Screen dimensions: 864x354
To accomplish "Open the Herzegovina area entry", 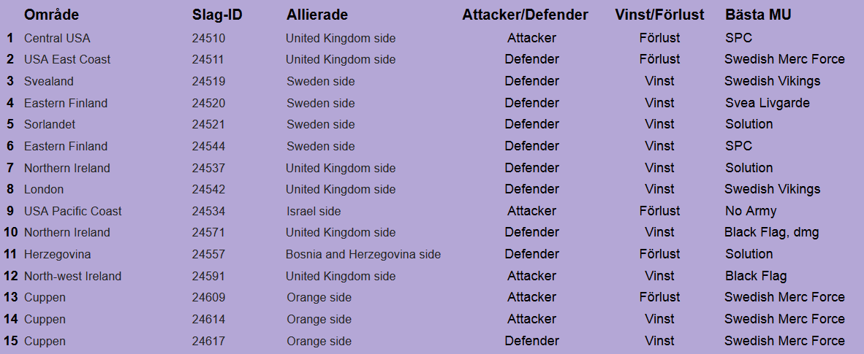I will click(x=57, y=254).
